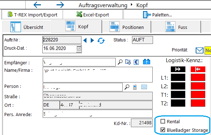Click the Priorität envelope icon
The image size is (211, 135).
pyautogui.click(x=199, y=50)
